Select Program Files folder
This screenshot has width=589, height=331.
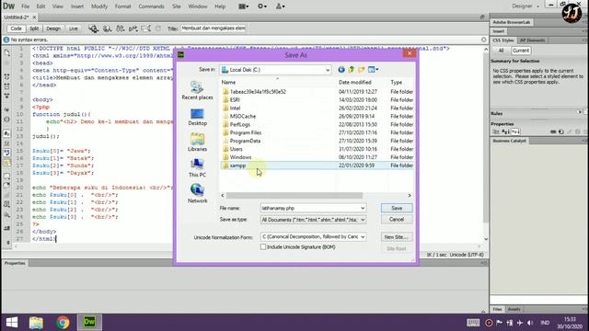click(317, 132)
